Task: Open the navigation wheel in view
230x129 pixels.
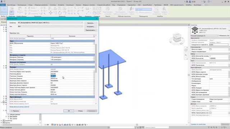Action: pos(186,50)
